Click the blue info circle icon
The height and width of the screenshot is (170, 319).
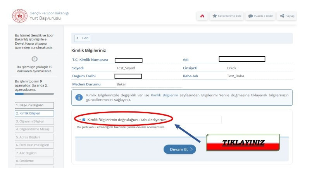click(x=79, y=97)
